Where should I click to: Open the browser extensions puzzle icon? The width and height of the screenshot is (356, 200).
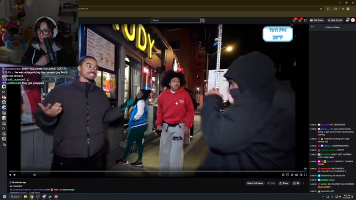pos(328,9)
